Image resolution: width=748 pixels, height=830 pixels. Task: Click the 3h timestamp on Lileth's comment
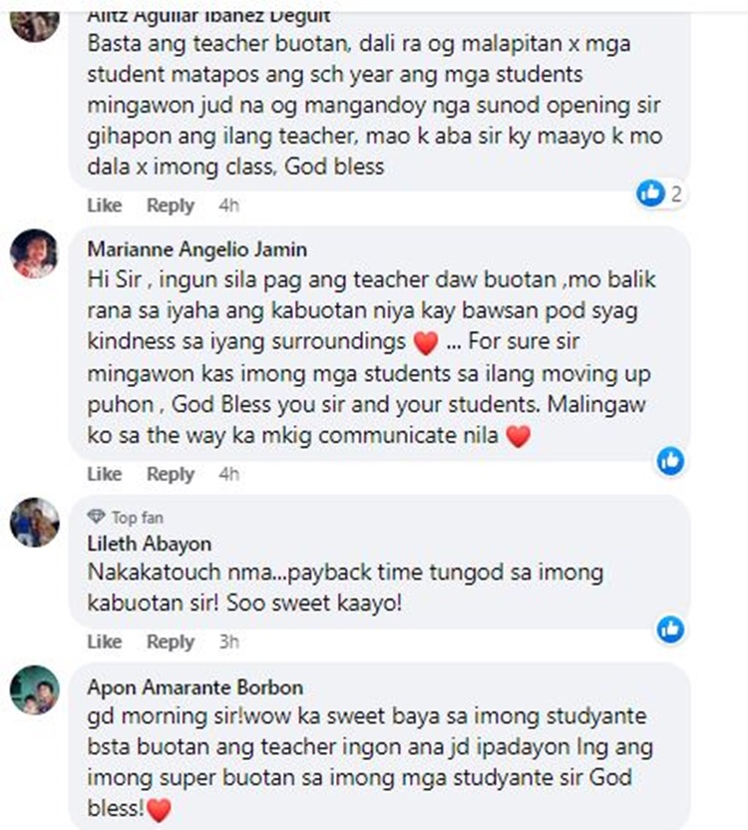tap(228, 641)
